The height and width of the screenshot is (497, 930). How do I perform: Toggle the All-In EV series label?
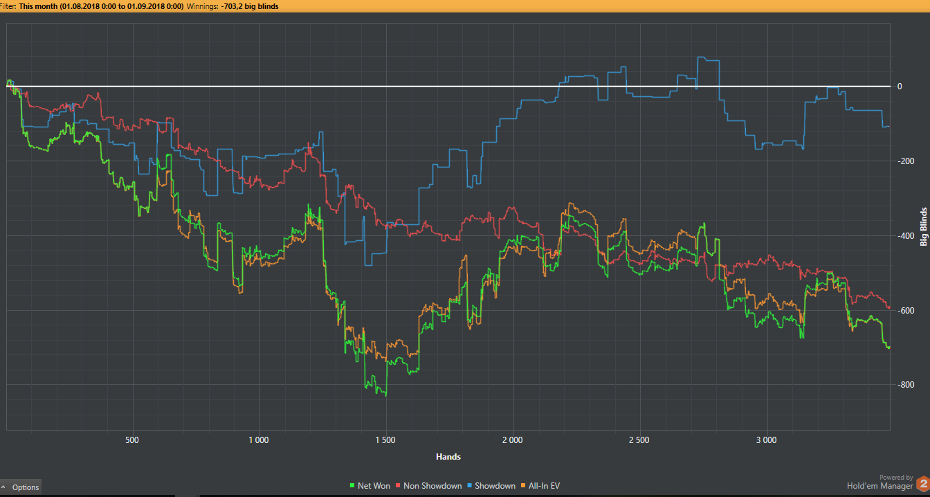coord(544,486)
